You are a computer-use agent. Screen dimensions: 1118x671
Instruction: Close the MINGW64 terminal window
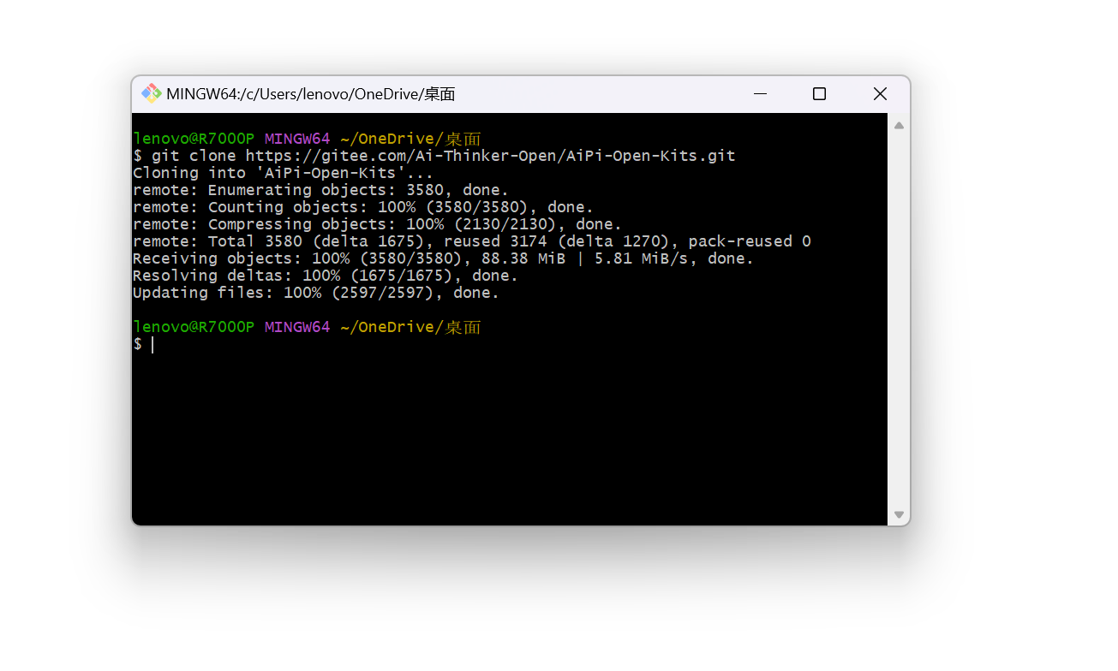click(880, 94)
